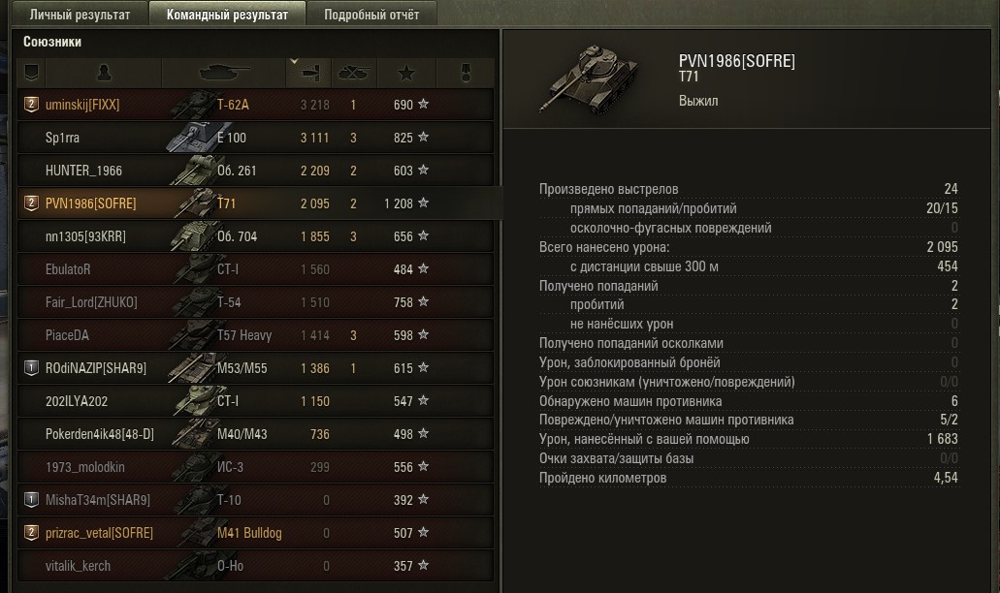Sort allies by medals column icon

pos(466,73)
